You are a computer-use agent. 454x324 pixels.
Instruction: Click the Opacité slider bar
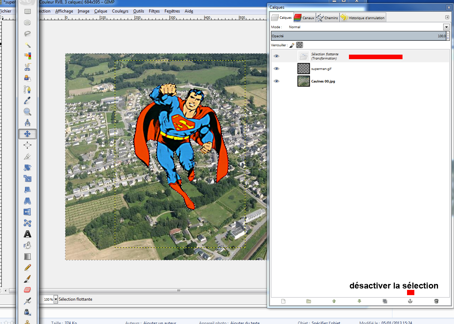click(x=358, y=36)
